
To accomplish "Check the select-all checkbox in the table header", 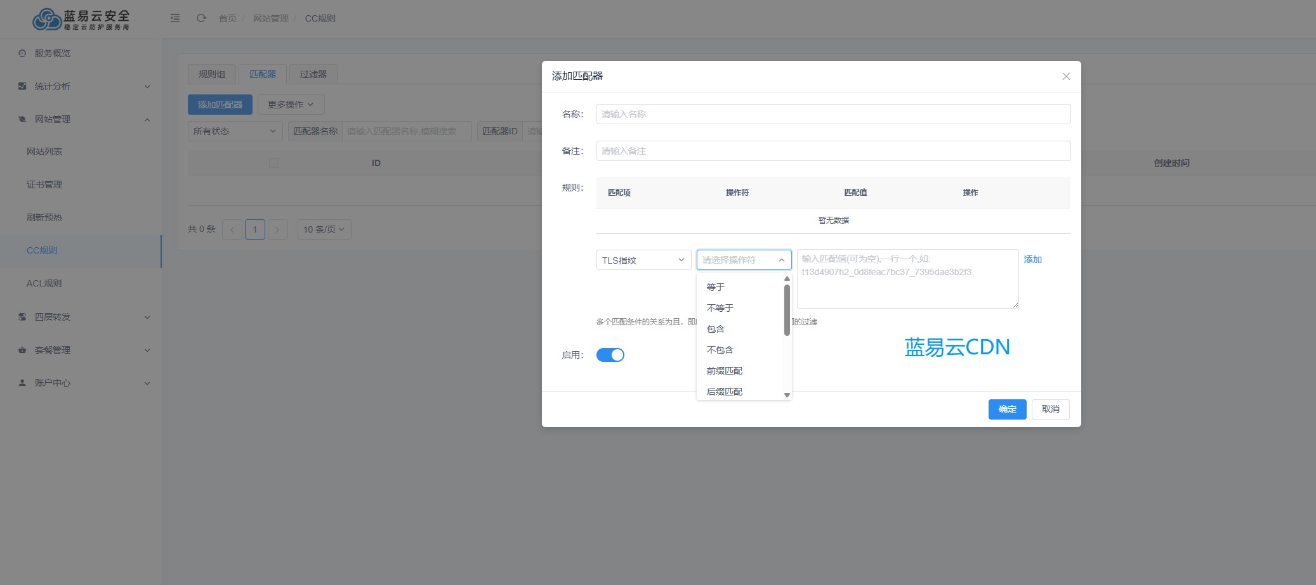I will (x=273, y=162).
